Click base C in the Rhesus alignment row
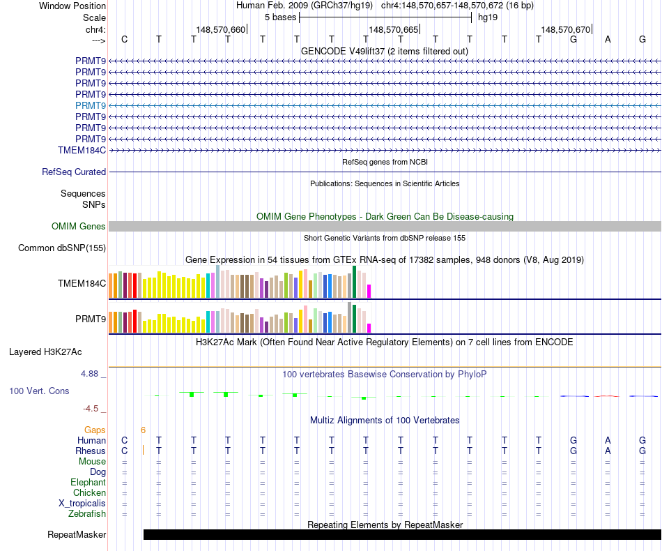The image size is (662, 551). pos(124,451)
